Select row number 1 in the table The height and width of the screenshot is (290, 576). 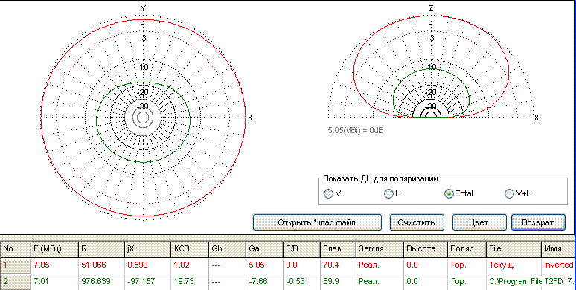tap(15, 265)
